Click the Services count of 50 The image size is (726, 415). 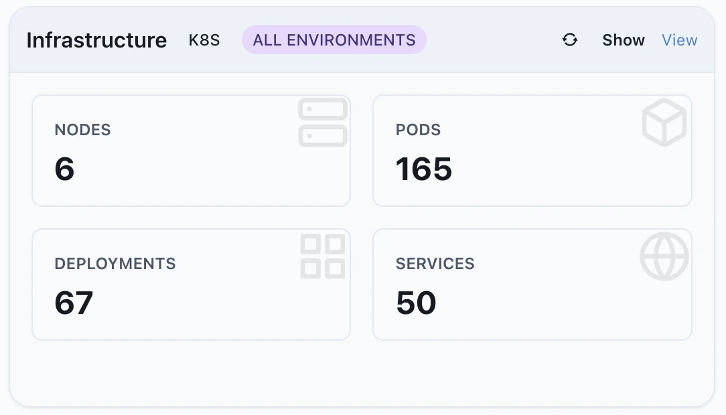(x=417, y=303)
